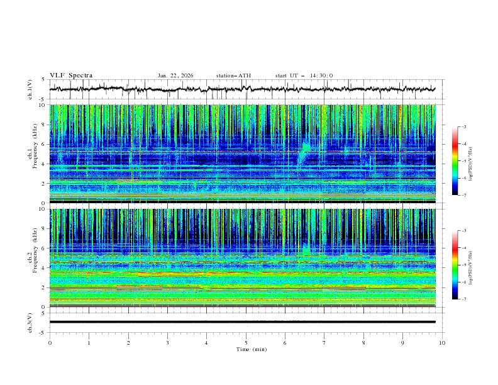Click the "ch.1(V)" axis label

30,89
